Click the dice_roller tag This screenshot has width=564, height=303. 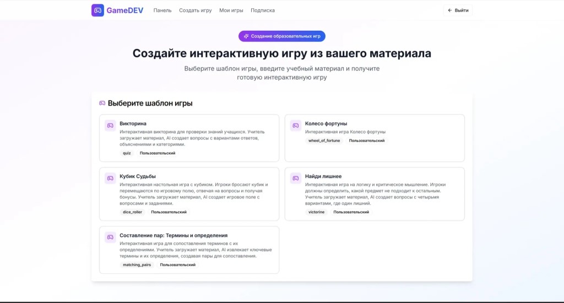[x=133, y=212]
